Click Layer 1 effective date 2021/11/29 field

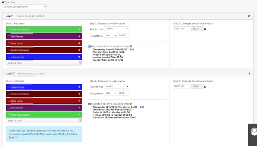(x=181, y=29)
